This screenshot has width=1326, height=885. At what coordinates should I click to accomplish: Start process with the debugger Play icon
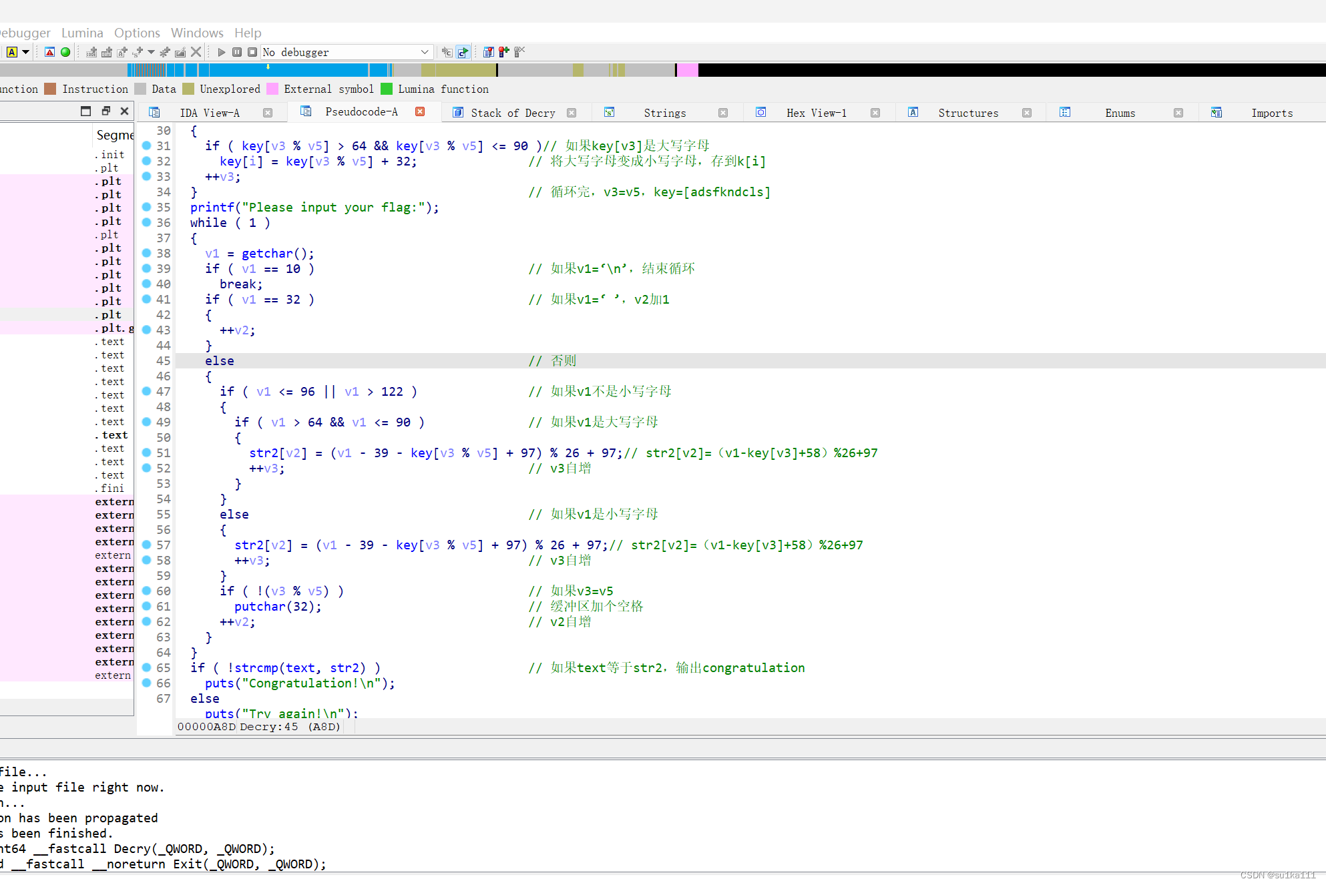pyautogui.click(x=222, y=52)
